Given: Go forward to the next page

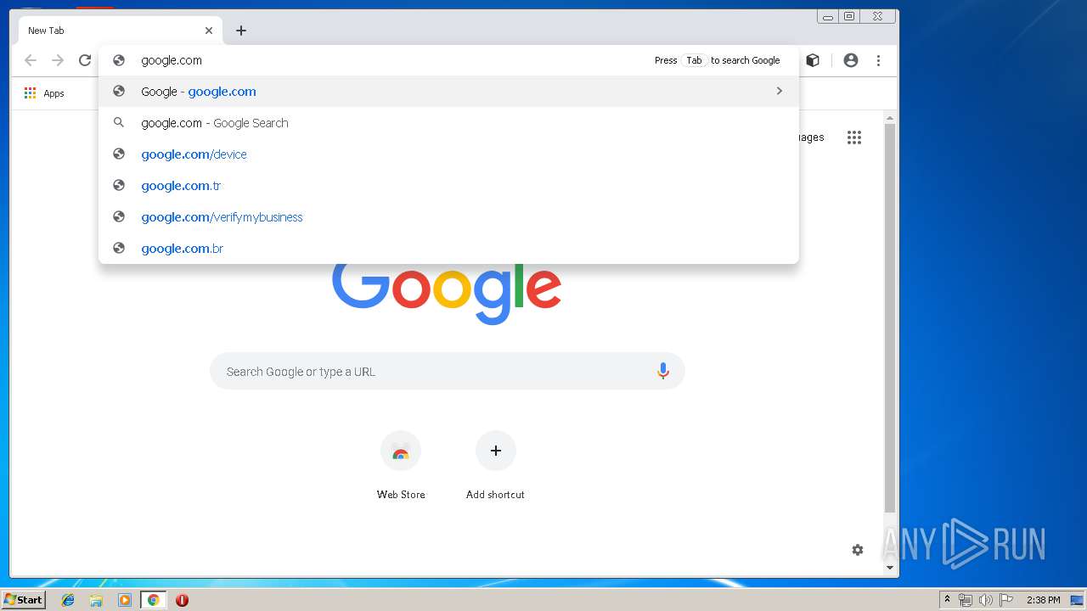Looking at the screenshot, I should click(58, 60).
